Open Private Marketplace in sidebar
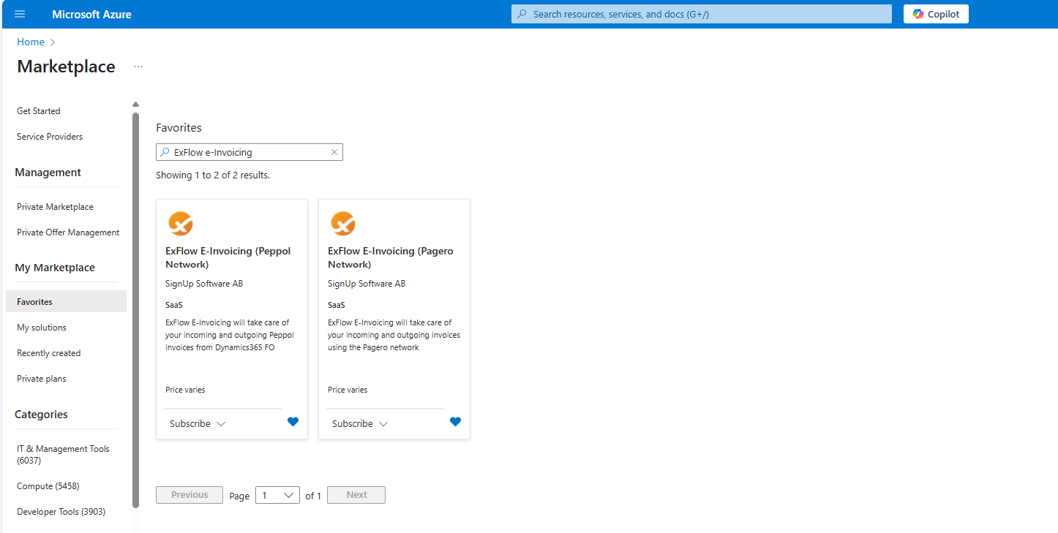Screen dimensions: 1058x533 tap(56, 207)
